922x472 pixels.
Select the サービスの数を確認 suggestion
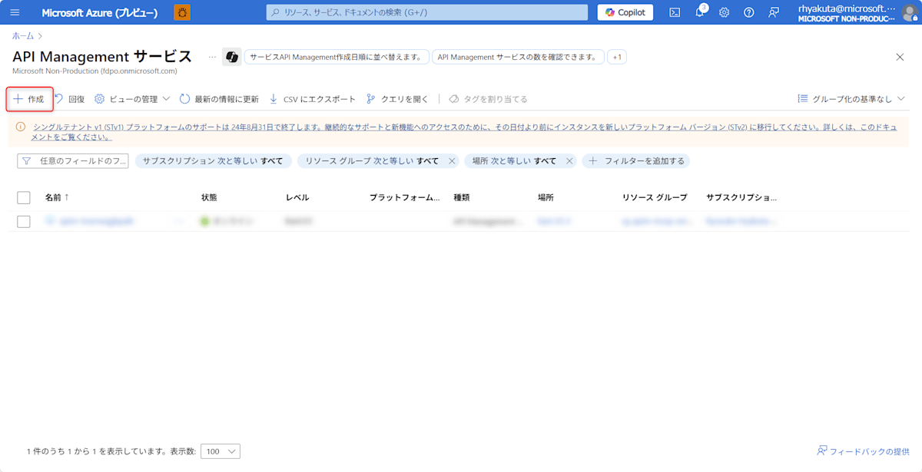518,57
